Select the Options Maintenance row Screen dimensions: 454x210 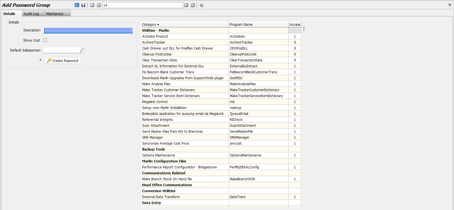click(x=221, y=155)
